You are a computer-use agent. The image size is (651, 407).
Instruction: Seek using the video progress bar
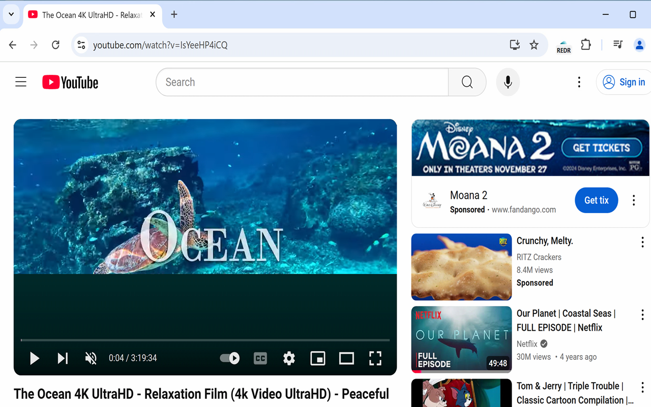203,340
